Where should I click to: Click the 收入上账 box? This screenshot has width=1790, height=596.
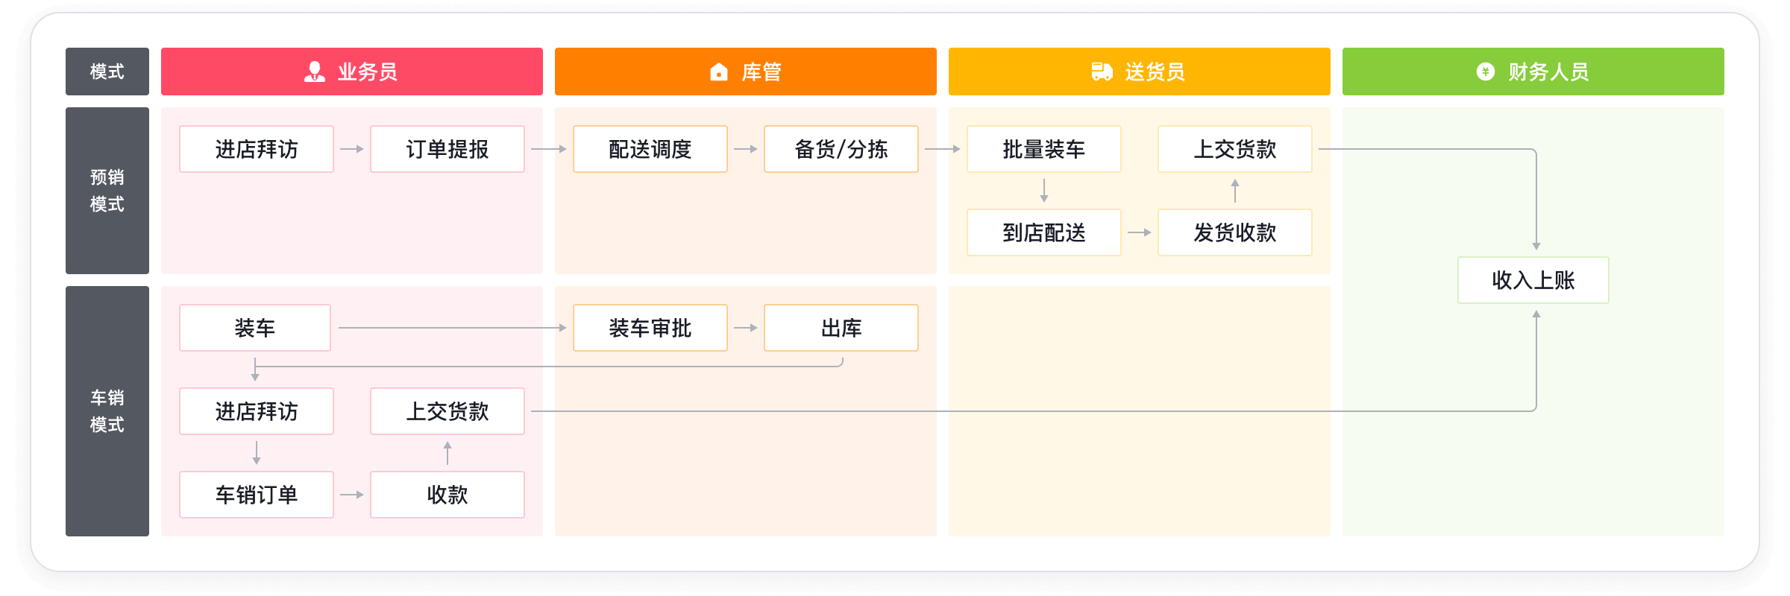tap(1533, 280)
